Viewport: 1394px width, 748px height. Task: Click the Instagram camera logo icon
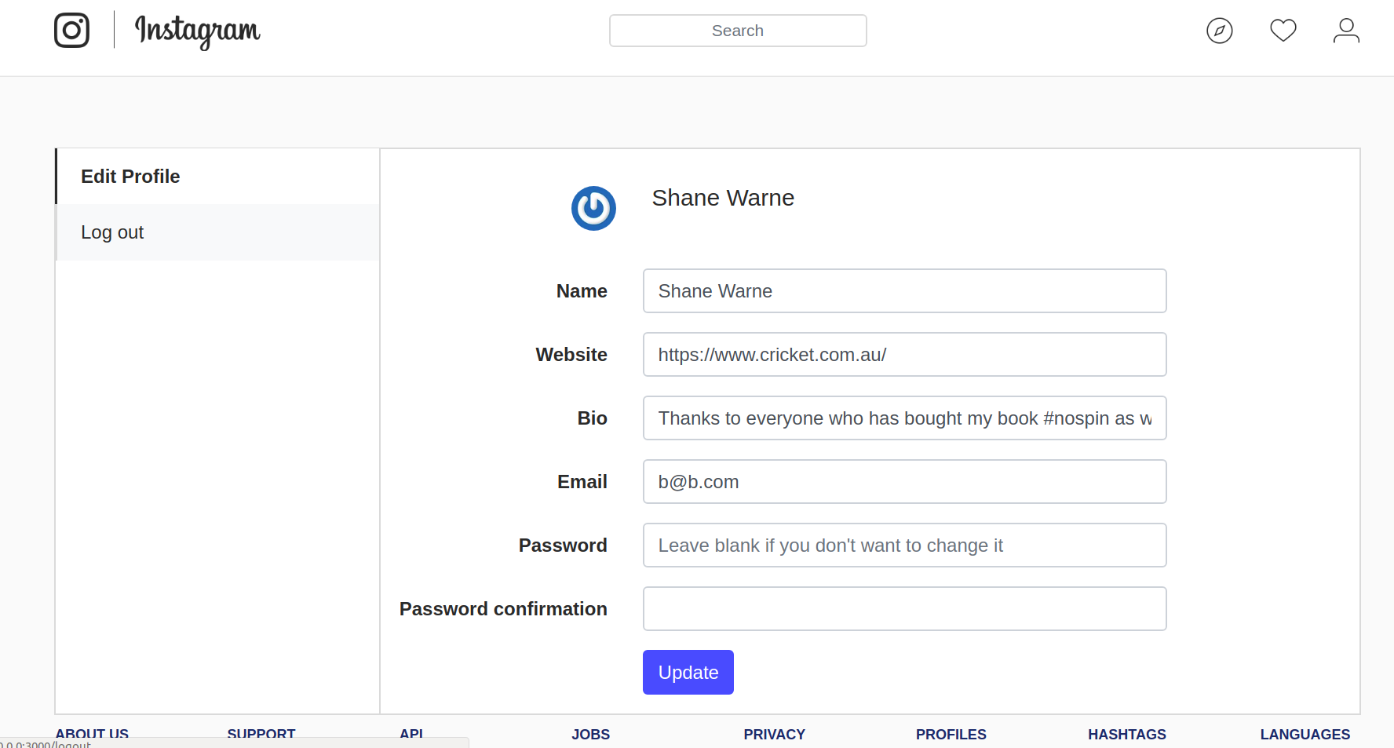tap(71, 31)
